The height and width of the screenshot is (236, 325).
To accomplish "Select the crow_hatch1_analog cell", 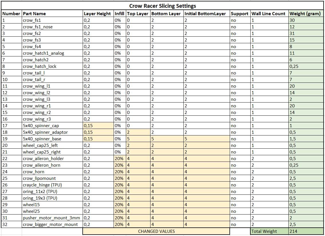I will 52,53.
